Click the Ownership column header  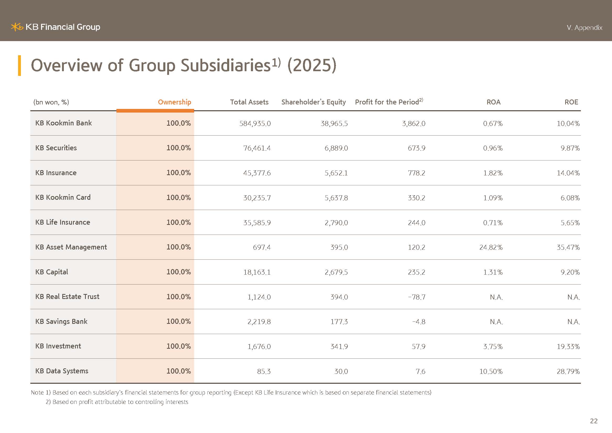pyautogui.click(x=174, y=102)
